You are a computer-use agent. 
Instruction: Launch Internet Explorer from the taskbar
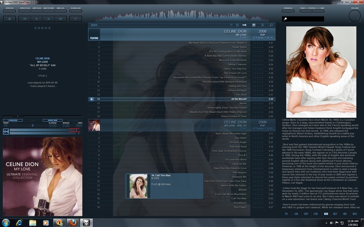19,222
